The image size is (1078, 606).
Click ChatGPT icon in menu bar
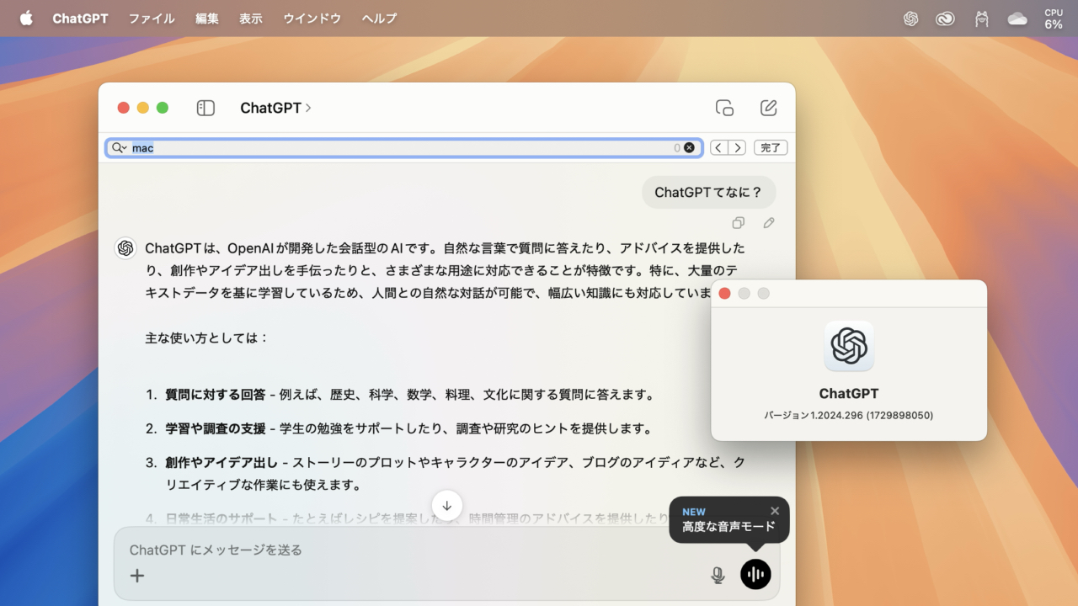pos(910,19)
